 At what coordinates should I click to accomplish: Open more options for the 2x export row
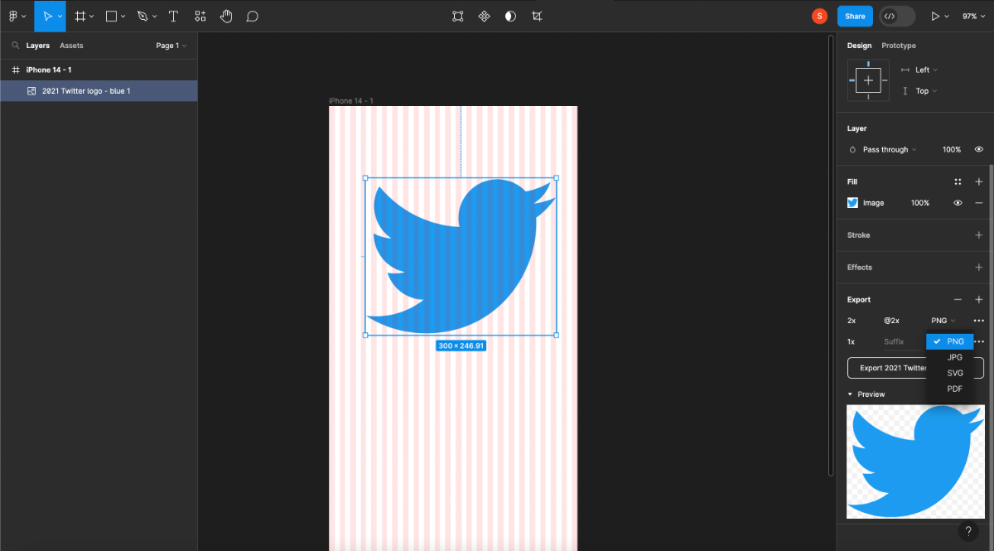(979, 321)
